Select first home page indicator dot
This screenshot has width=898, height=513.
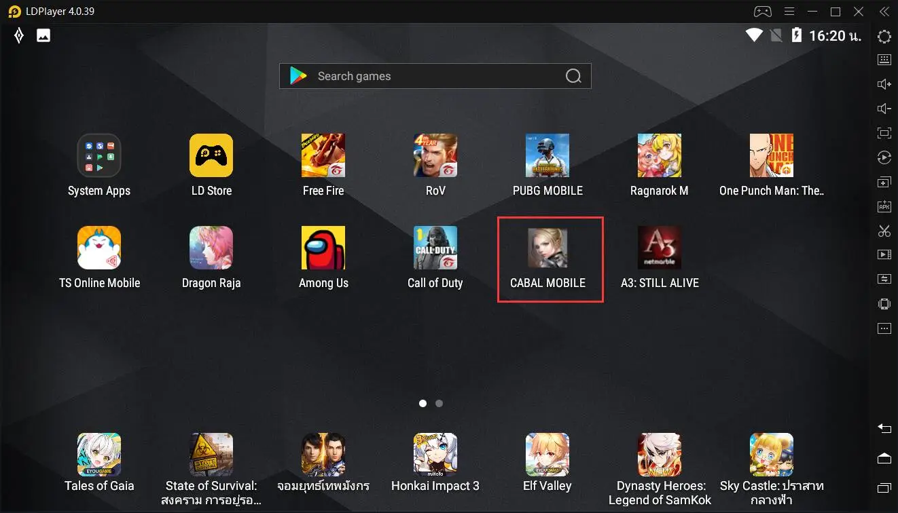tap(423, 403)
